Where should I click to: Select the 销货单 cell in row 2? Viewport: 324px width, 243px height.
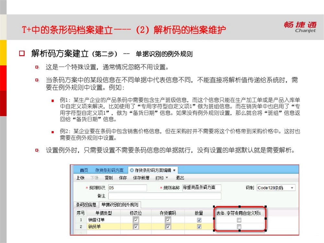pos(104,227)
